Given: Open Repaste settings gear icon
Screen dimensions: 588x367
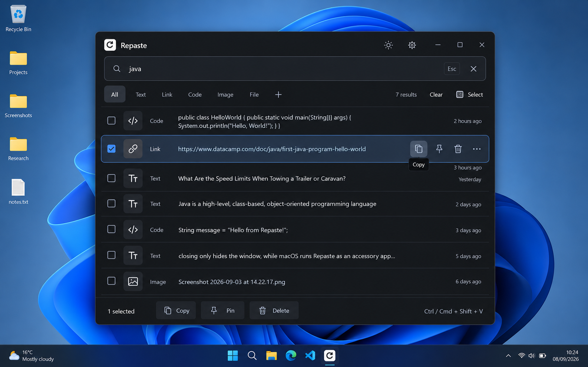Looking at the screenshot, I should [x=412, y=45].
